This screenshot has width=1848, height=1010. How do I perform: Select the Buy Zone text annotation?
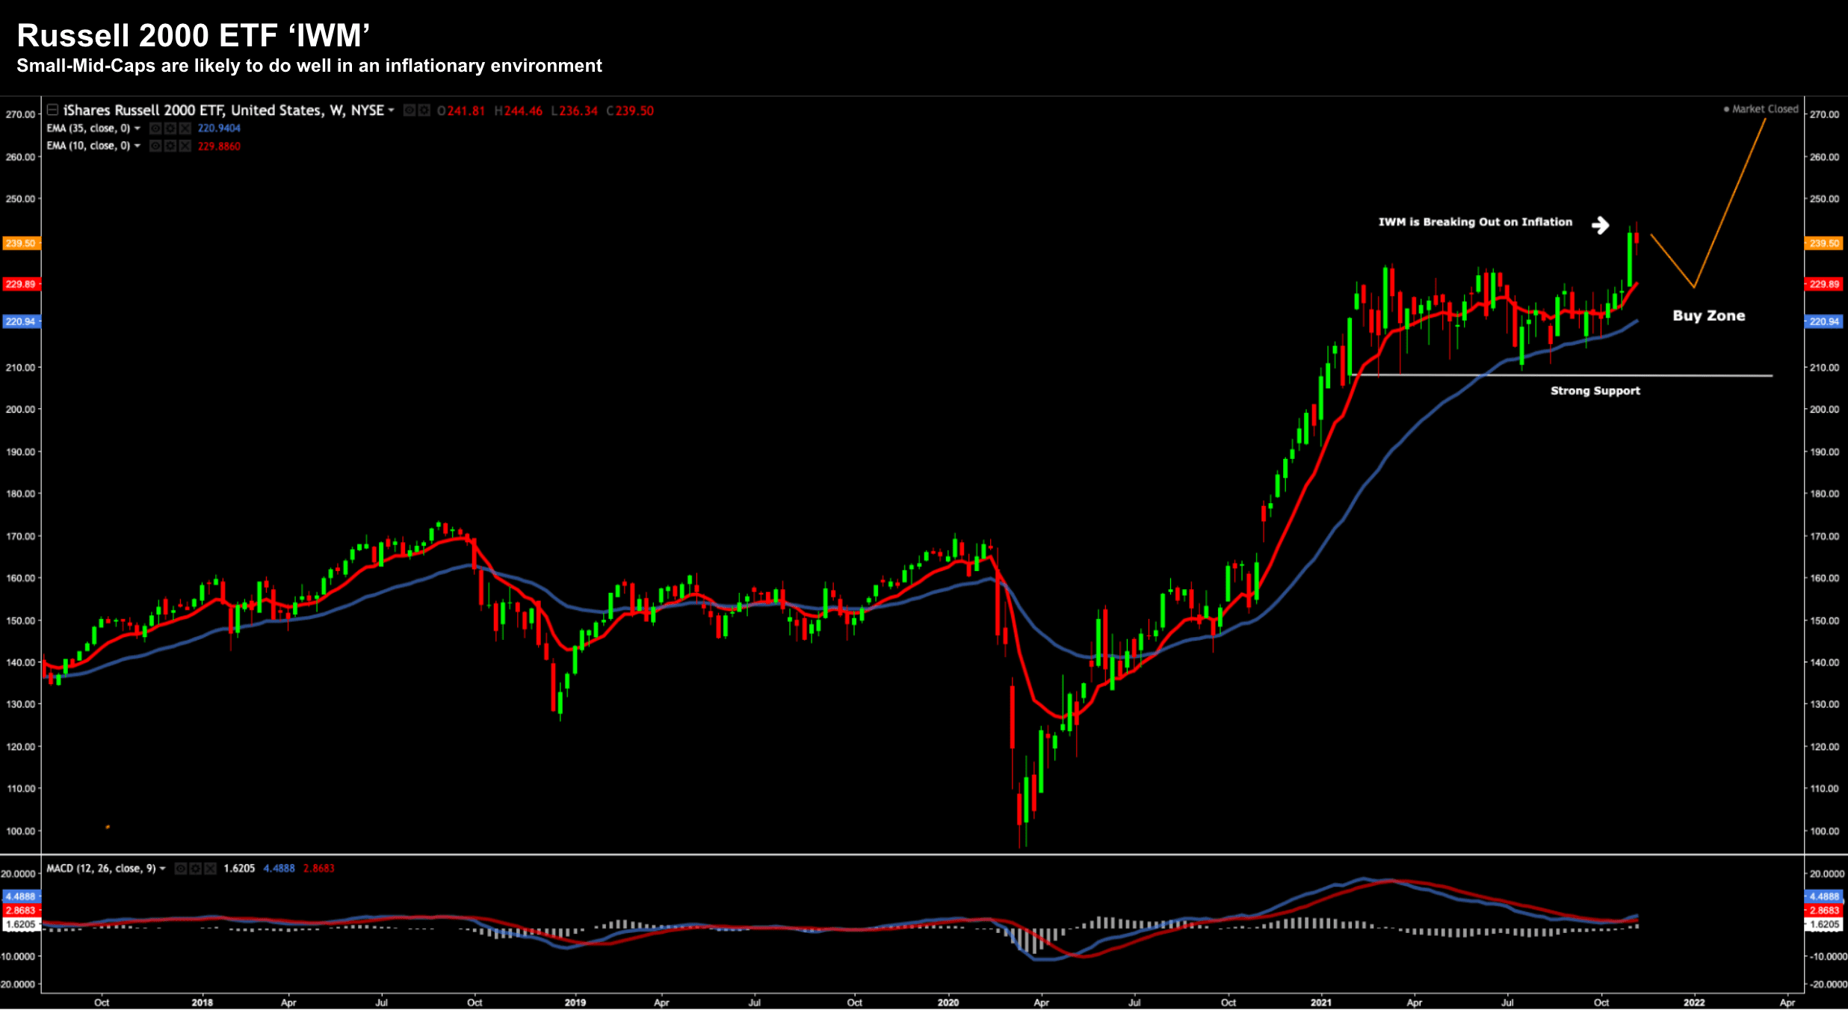point(1708,315)
